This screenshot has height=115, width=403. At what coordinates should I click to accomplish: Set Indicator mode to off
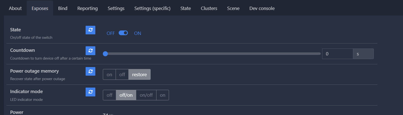tap(110, 95)
